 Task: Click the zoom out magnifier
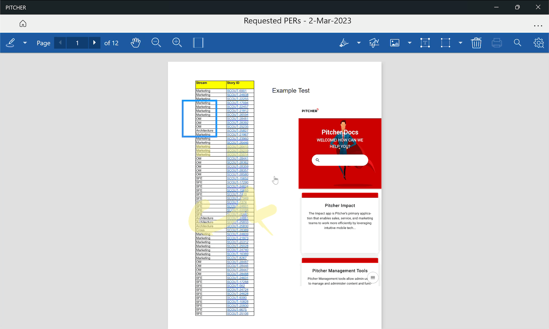click(x=156, y=43)
